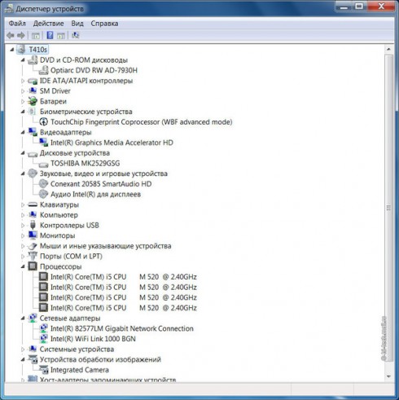The width and height of the screenshot is (399, 400).
Task: Collapse the Дисковые устройства node
Action: tap(23, 153)
